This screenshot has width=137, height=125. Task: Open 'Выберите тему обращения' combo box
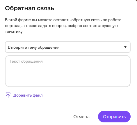coord(68,47)
